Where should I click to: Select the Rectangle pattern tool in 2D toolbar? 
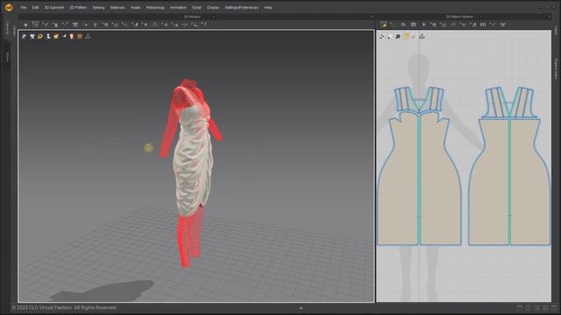click(x=413, y=24)
